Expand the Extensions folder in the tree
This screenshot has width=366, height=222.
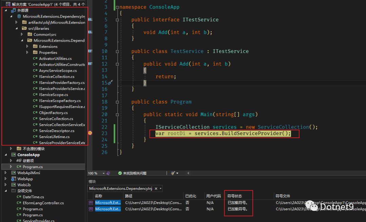pos(27,46)
